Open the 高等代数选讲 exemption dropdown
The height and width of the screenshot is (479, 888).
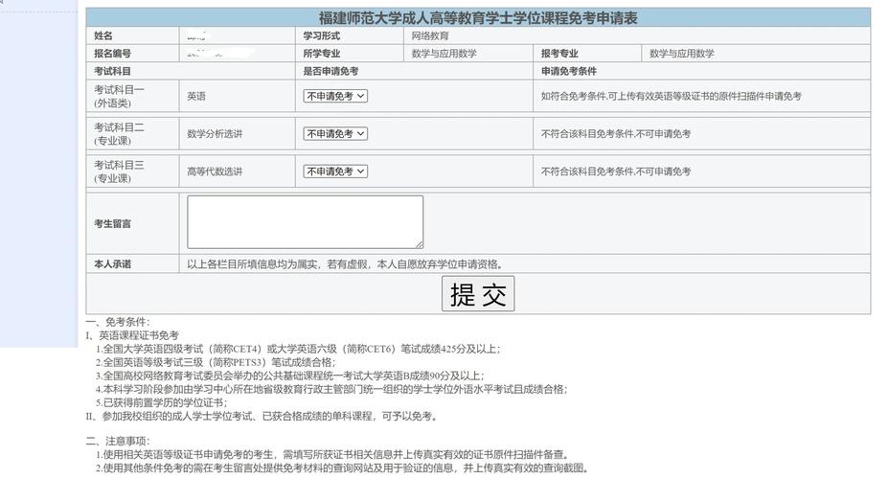[335, 171]
